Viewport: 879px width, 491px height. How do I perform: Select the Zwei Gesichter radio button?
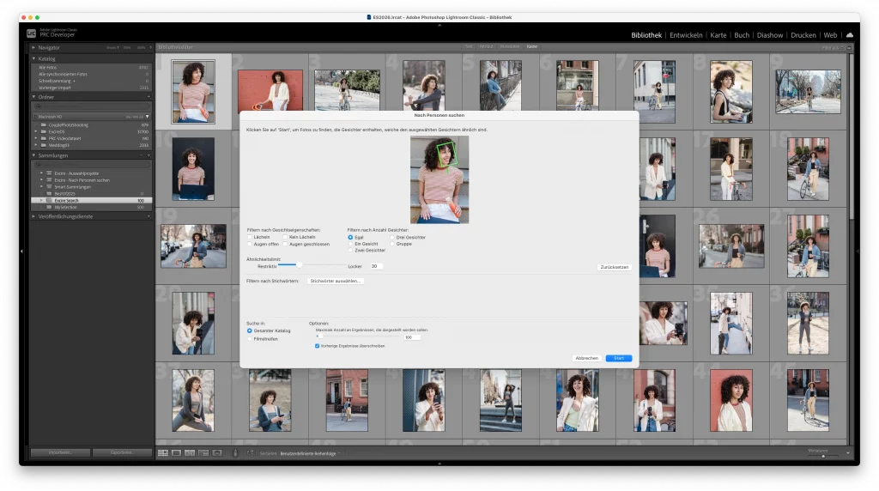[350, 250]
